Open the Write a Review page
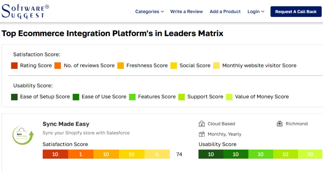The width and height of the screenshot is (323, 174). (187, 12)
